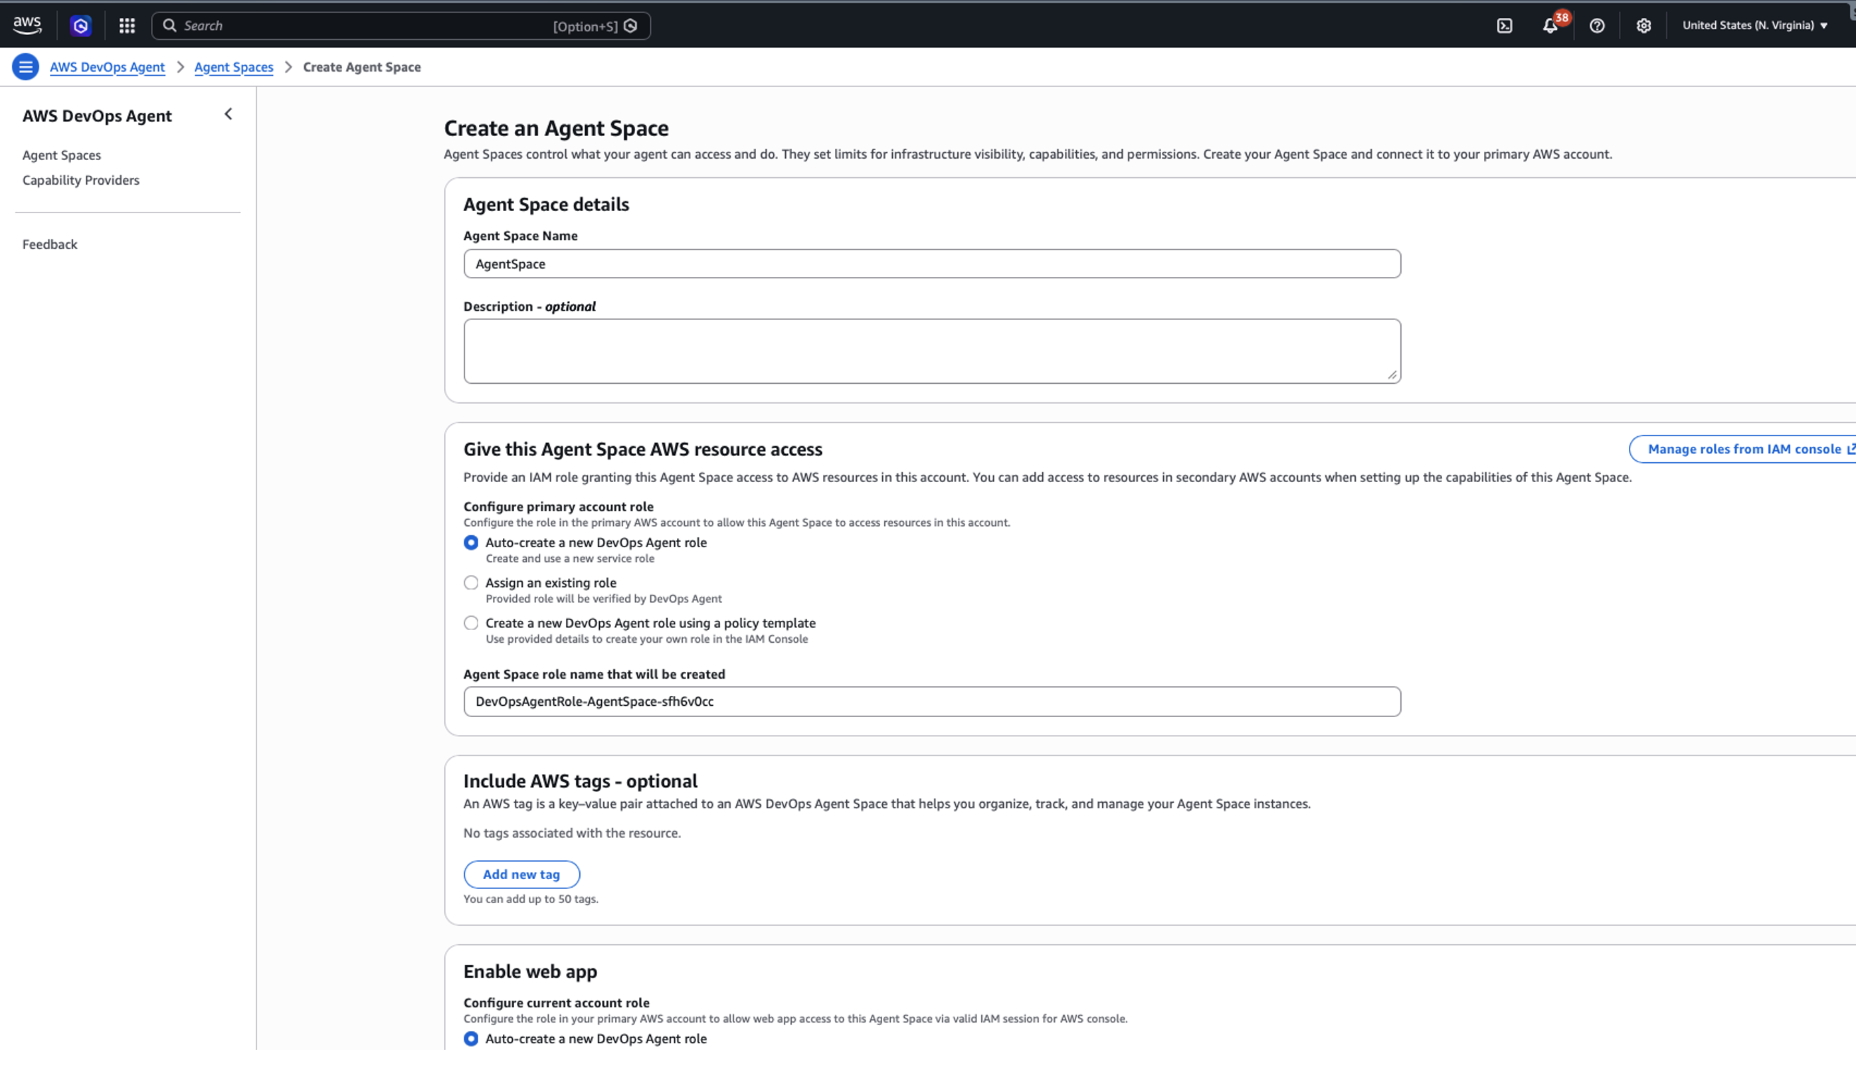Select Assign an existing role option
The width and height of the screenshot is (1856, 1077).
point(470,583)
